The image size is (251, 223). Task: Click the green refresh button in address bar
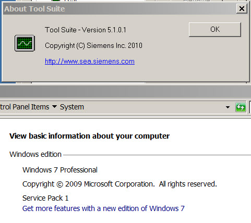point(241,107)
